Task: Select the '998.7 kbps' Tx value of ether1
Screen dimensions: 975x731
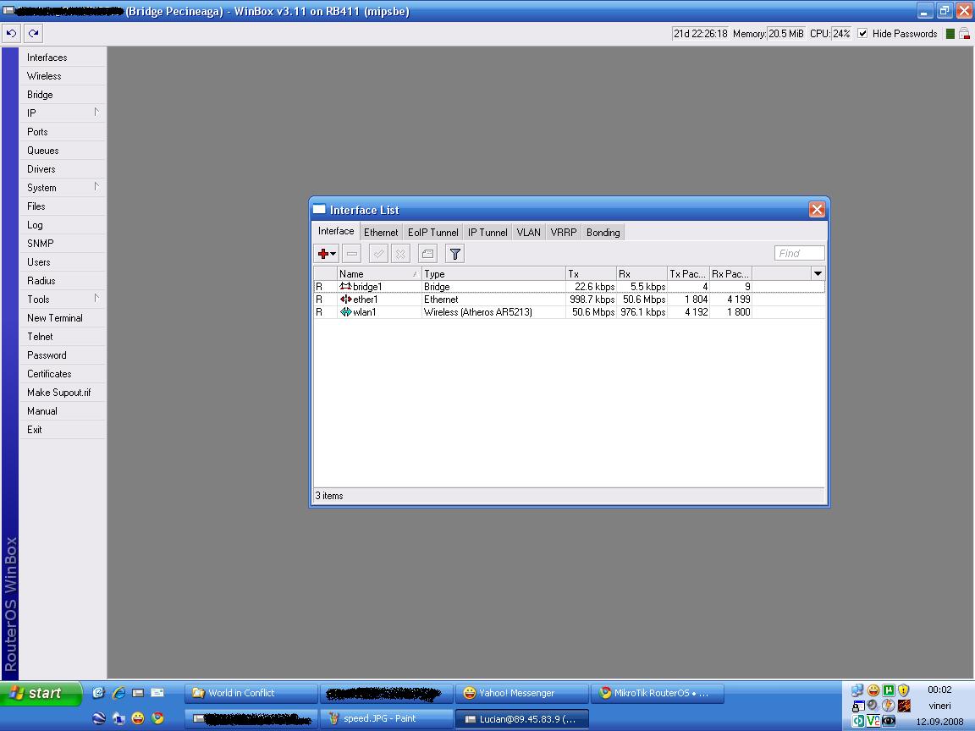Action: (592, 299)
